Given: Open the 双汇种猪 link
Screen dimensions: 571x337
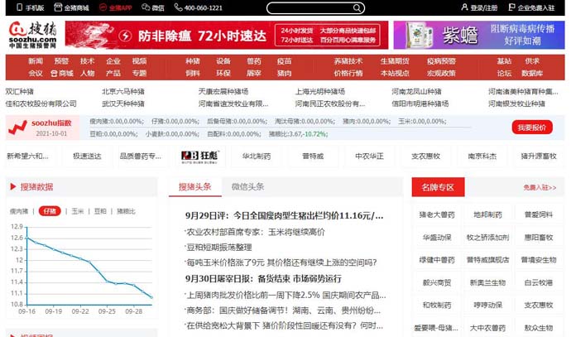Looking at the screenshot, I should pos(19,91).
